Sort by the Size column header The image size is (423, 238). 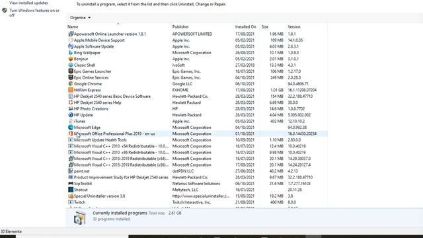click(265, 26)
